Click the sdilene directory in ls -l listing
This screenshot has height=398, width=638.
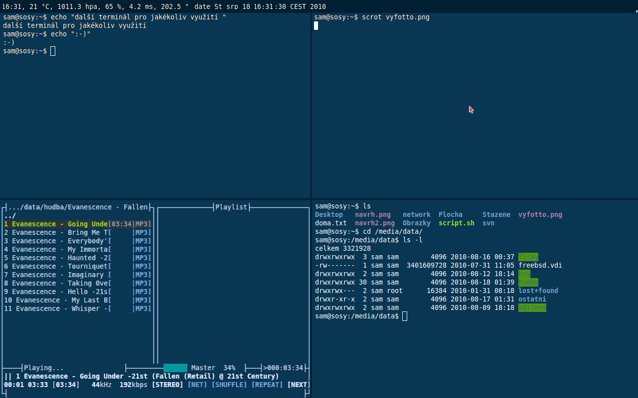pos(532,307)
